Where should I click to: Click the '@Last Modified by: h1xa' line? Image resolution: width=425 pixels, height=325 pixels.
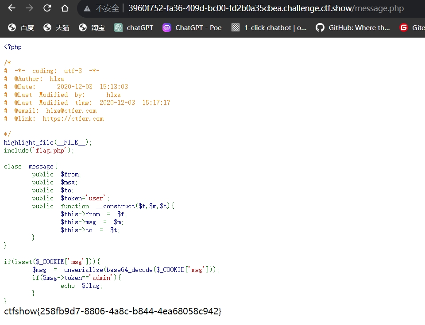62,95
